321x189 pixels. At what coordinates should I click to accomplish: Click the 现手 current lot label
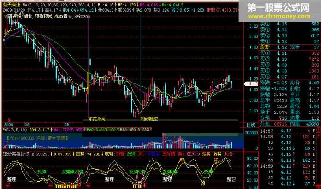point(295,47)
